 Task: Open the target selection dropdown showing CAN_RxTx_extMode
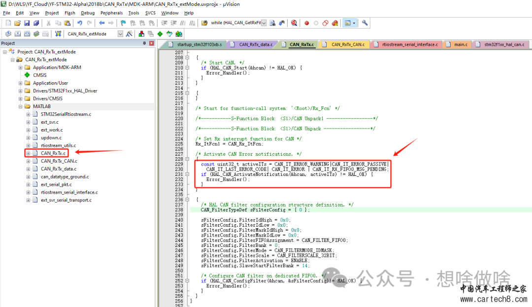(x=120, y=34)
